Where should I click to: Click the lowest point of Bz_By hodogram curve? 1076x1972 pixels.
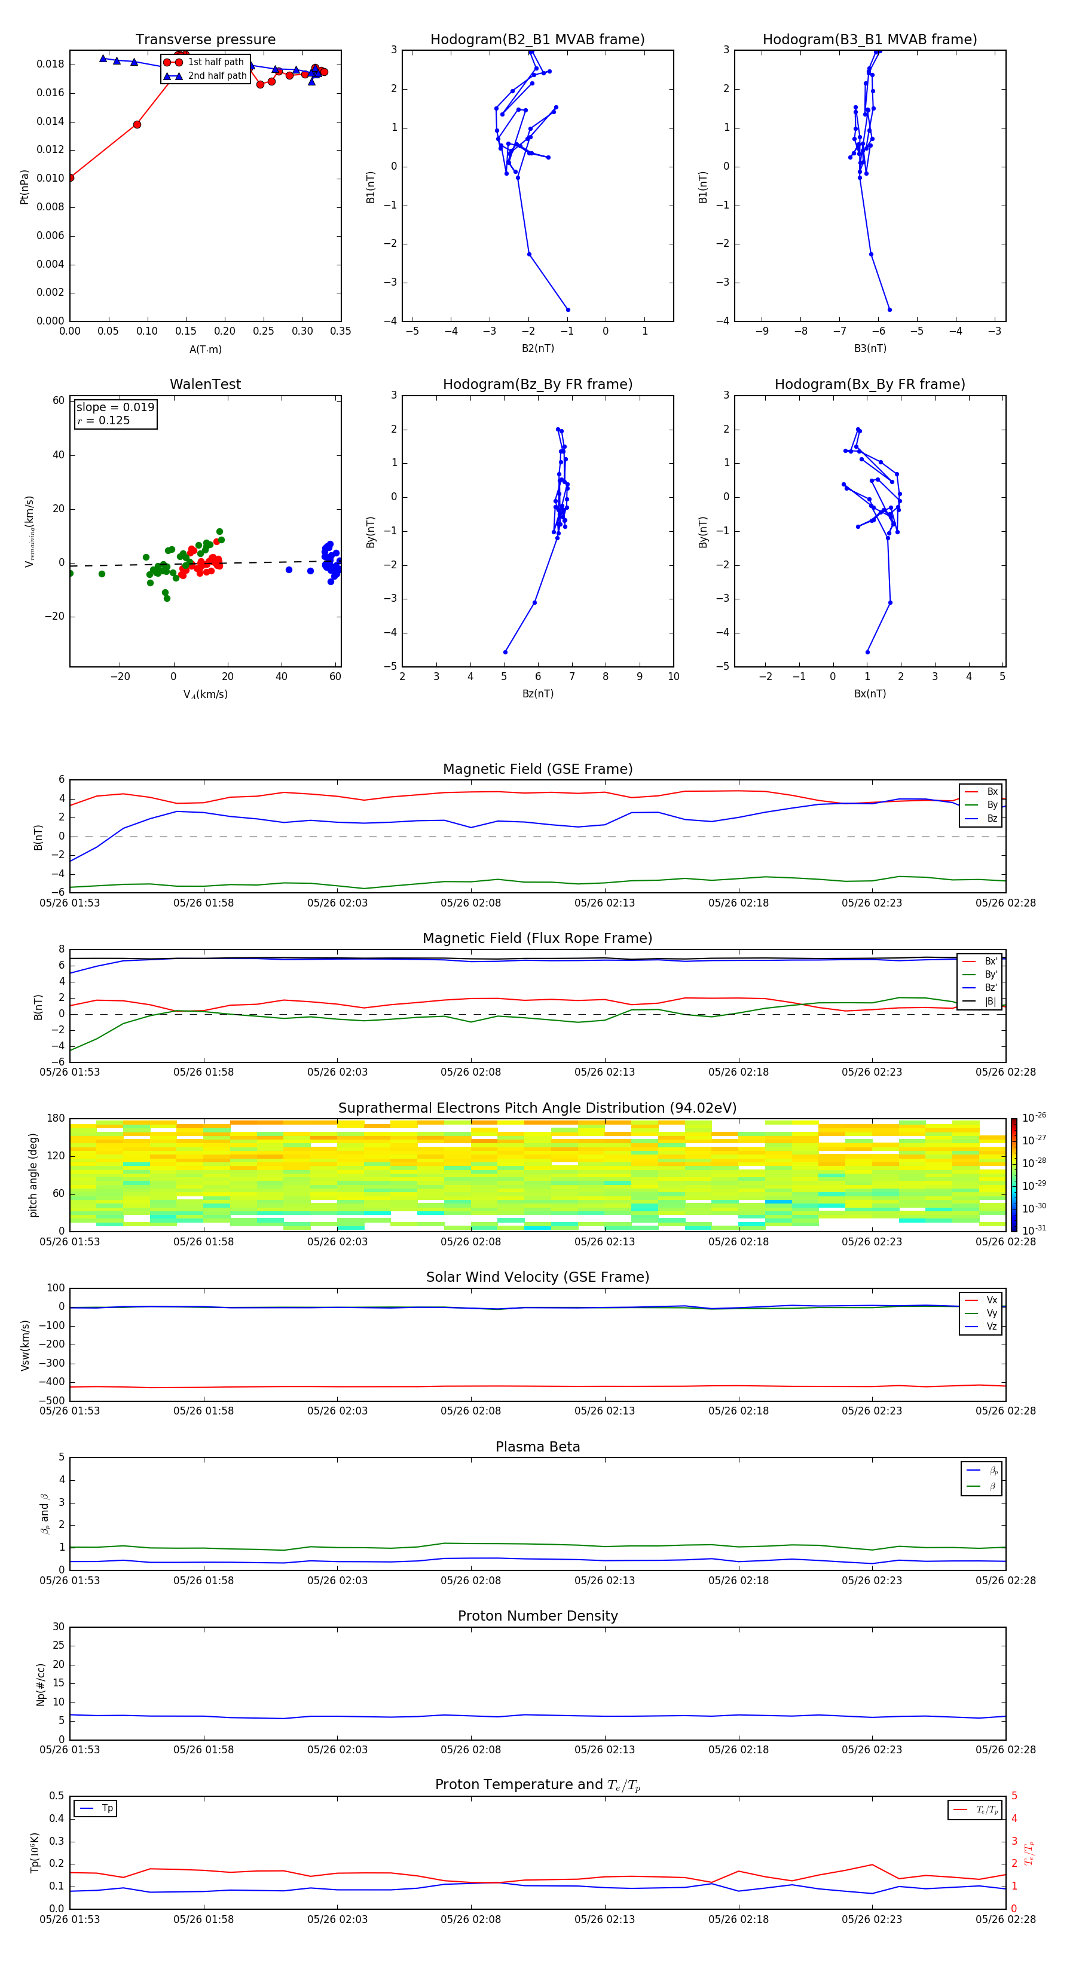coord(505,652)
